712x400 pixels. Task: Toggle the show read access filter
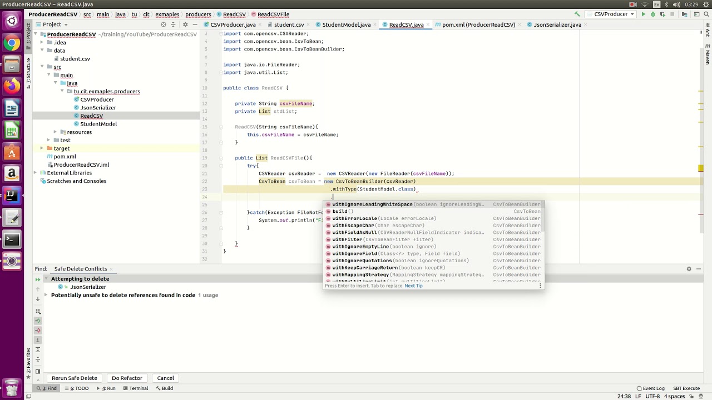(x=38, y=321)
